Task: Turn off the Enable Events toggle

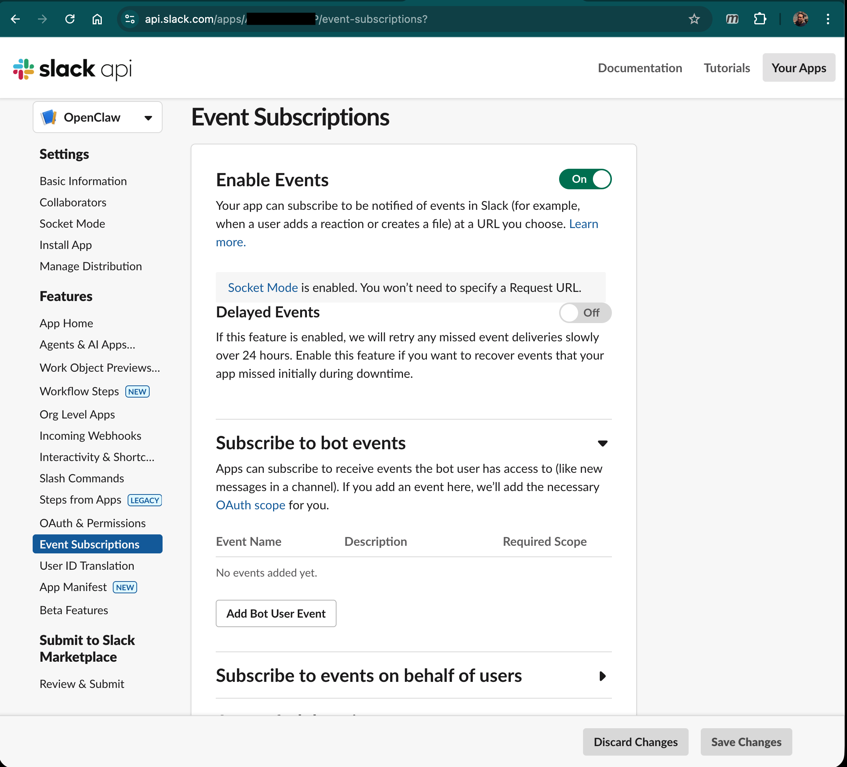Action: [x=585, y=179]
